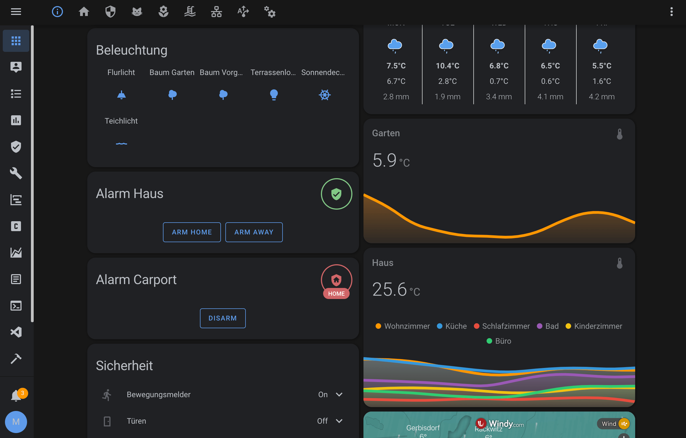The image size is (686, 438).
Task: Open the three-dot overflow menu
Action: coord(671,12)
